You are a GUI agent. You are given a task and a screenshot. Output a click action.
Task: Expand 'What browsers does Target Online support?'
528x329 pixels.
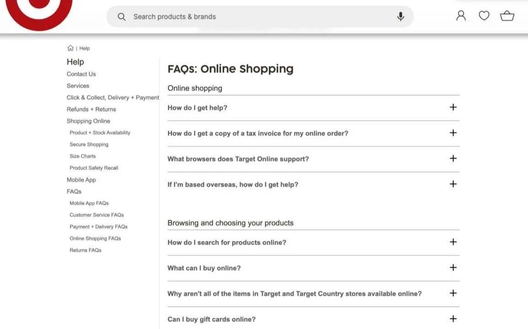click(x=452, y=157)
